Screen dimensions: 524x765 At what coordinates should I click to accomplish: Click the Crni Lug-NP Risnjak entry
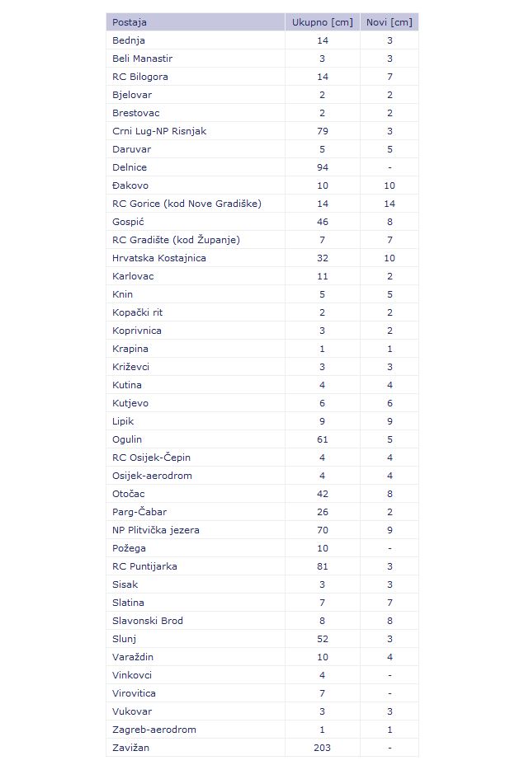[x=159, y=131]
